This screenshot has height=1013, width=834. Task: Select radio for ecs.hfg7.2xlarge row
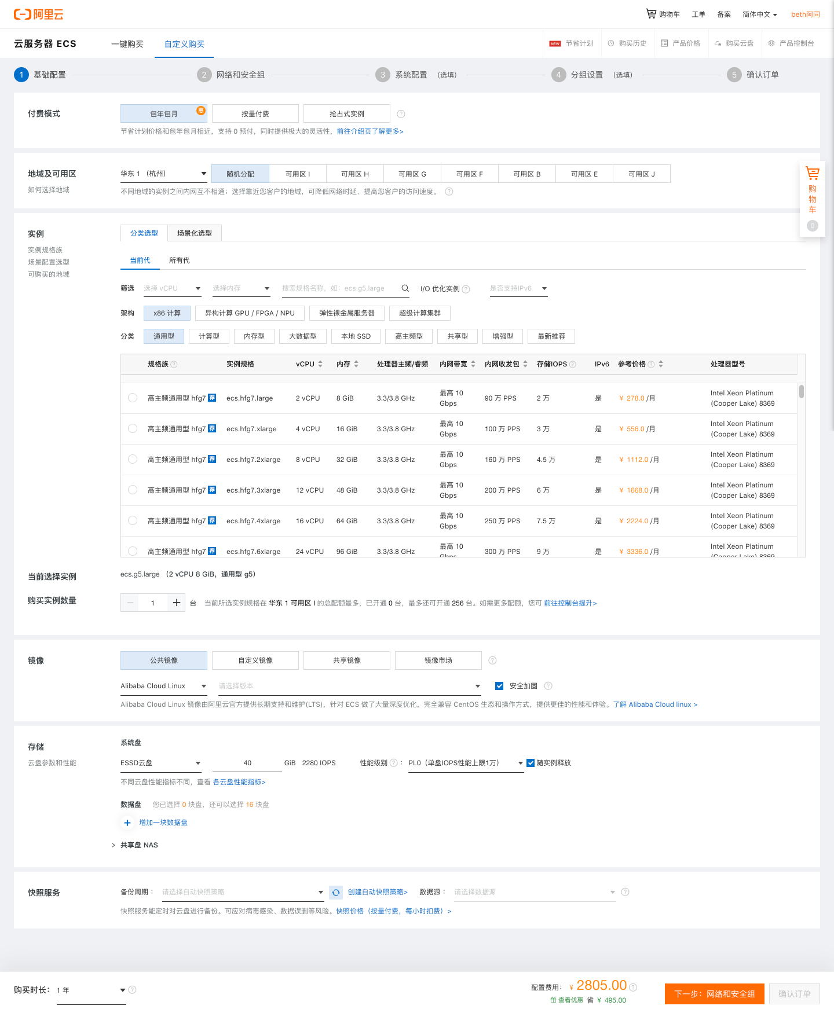[x=133, y=459]
